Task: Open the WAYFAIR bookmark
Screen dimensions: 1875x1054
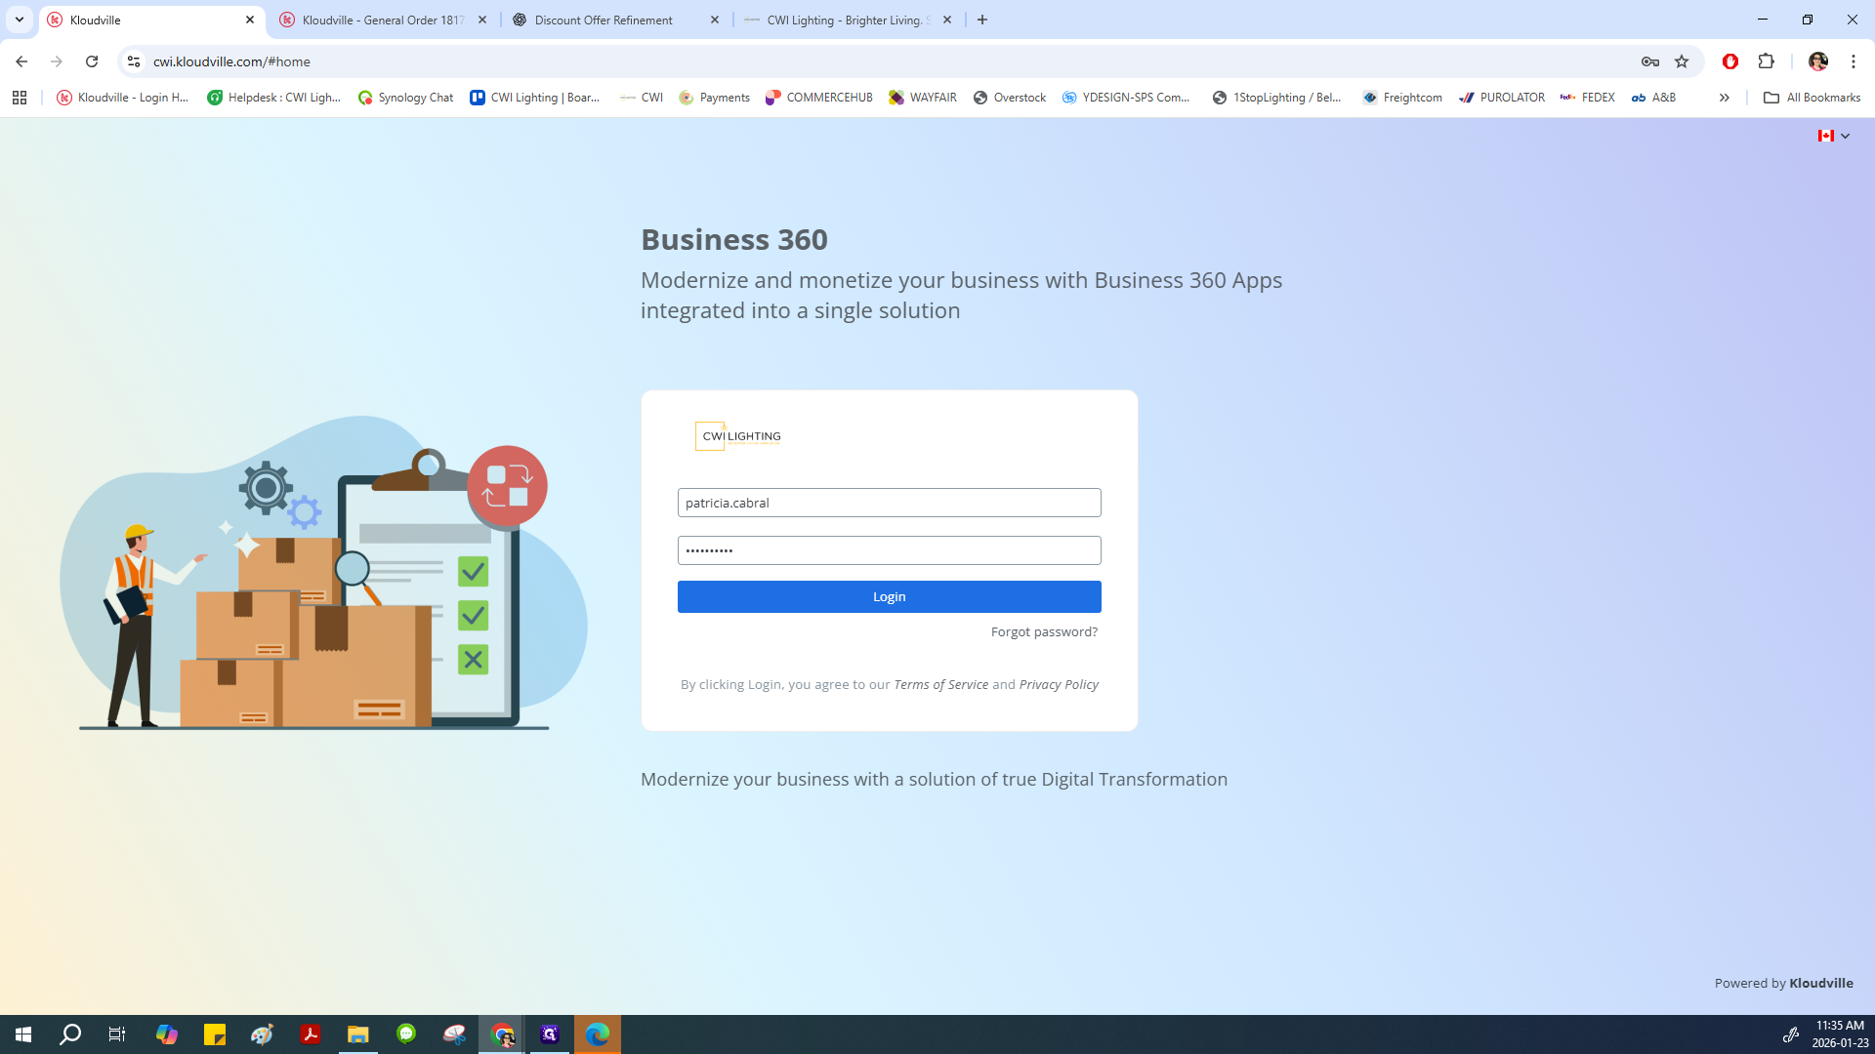Action: pos(922,98)
